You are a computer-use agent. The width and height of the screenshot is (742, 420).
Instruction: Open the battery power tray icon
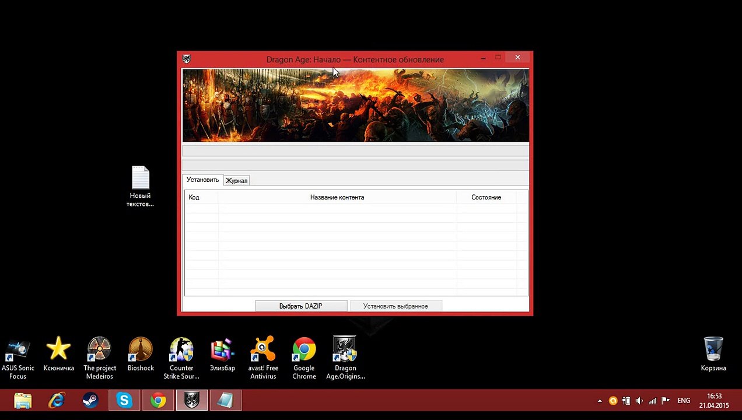626,401
